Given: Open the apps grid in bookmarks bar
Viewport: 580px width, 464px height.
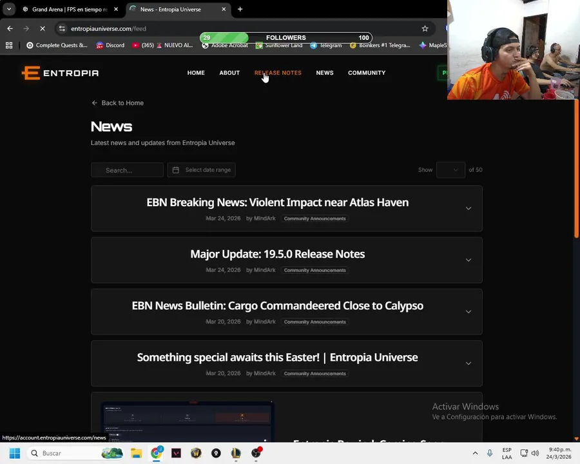Looking at the screenshot, I should 9,45.
